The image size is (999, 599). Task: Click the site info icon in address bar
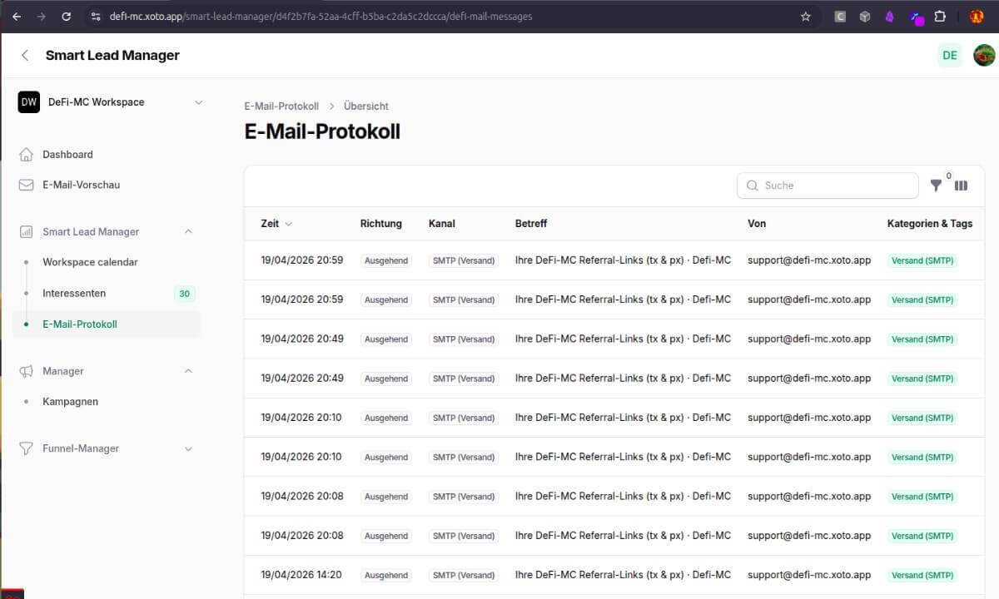point(96,16)
